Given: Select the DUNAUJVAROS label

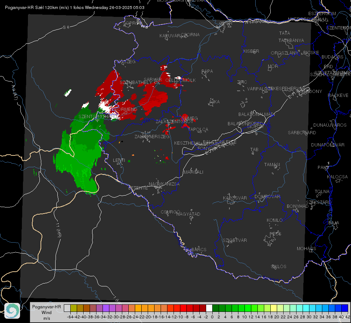Looking at the screenshot, I should tap(330, 125).
